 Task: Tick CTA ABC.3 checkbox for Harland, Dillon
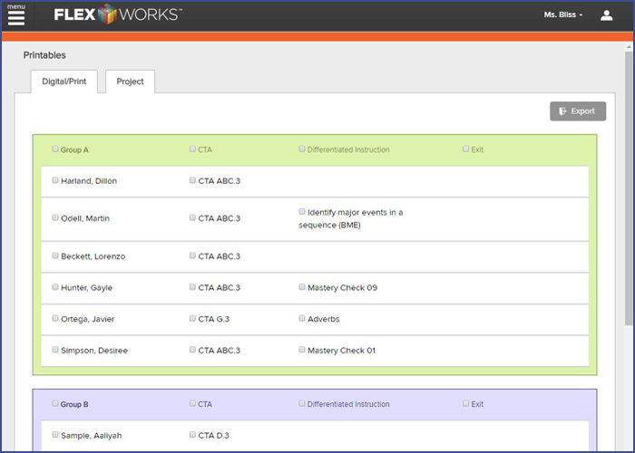tap(192, 180)
